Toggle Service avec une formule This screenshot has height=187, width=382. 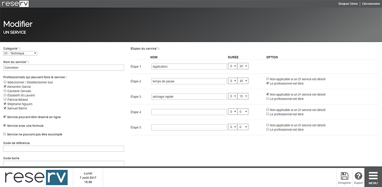[5, 126]
